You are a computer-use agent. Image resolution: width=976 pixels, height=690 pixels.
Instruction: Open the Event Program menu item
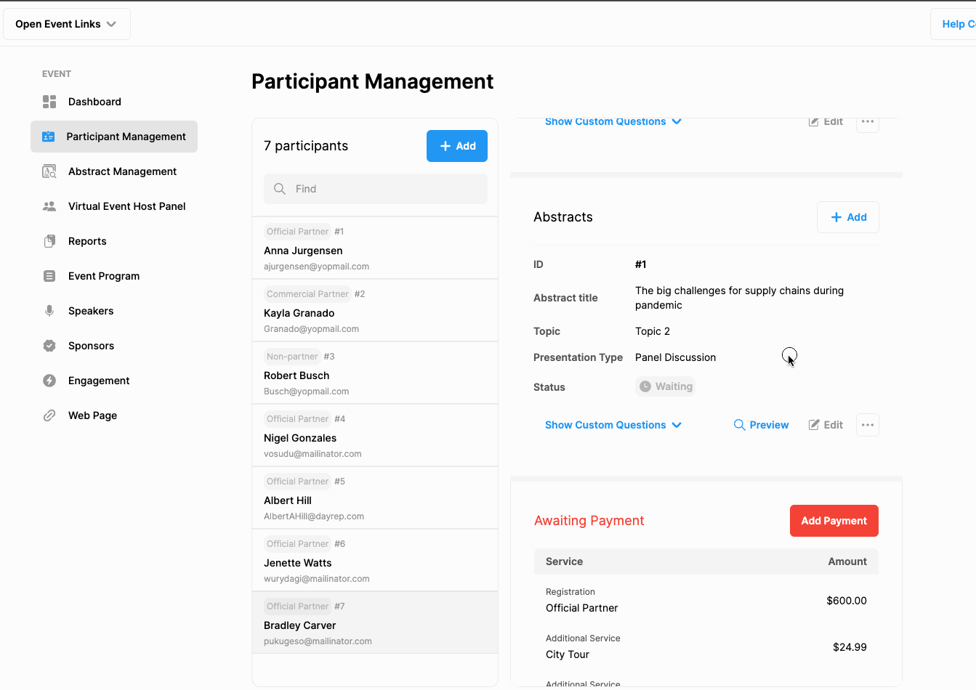pyautogui.click(x=103, y=276)
